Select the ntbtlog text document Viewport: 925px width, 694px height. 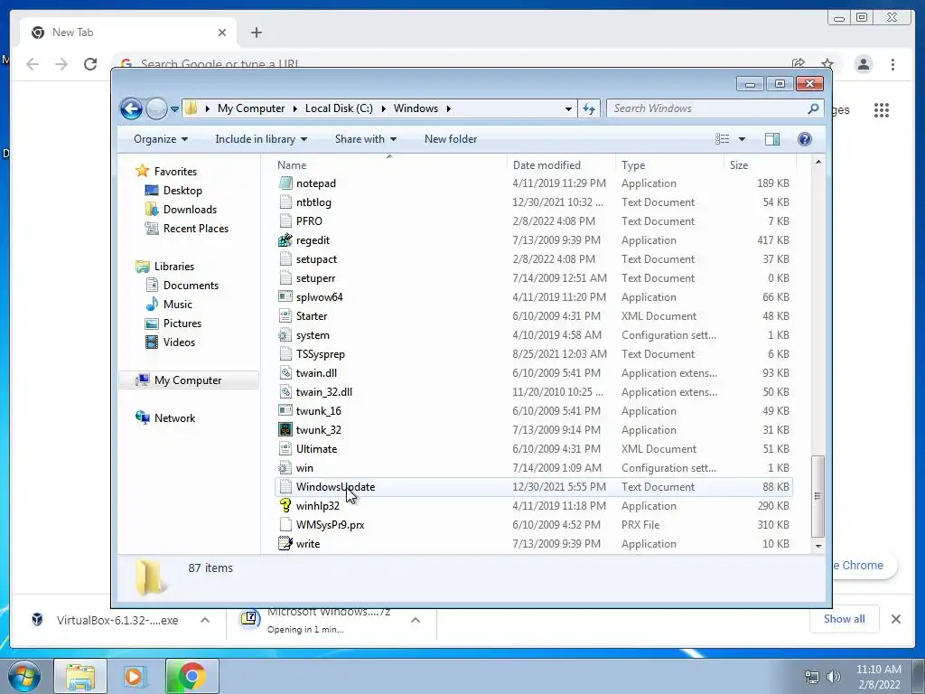tap(313, 202)
